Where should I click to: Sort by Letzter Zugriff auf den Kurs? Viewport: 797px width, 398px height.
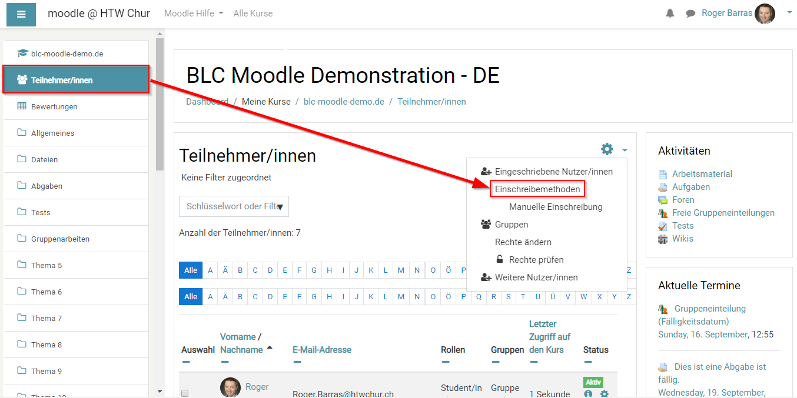[x=550, y=337]
